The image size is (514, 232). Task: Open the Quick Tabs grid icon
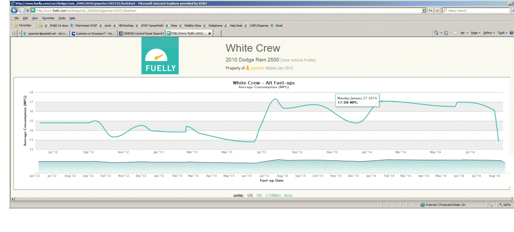click(x=14, y=34)
